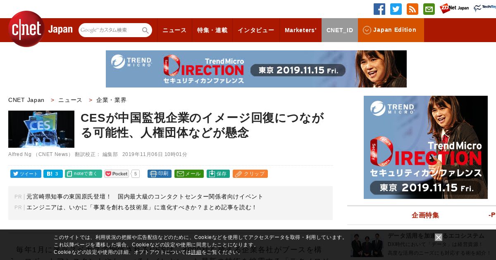
Task: Open the Twitter icon in header
Action: coord(396,9)
